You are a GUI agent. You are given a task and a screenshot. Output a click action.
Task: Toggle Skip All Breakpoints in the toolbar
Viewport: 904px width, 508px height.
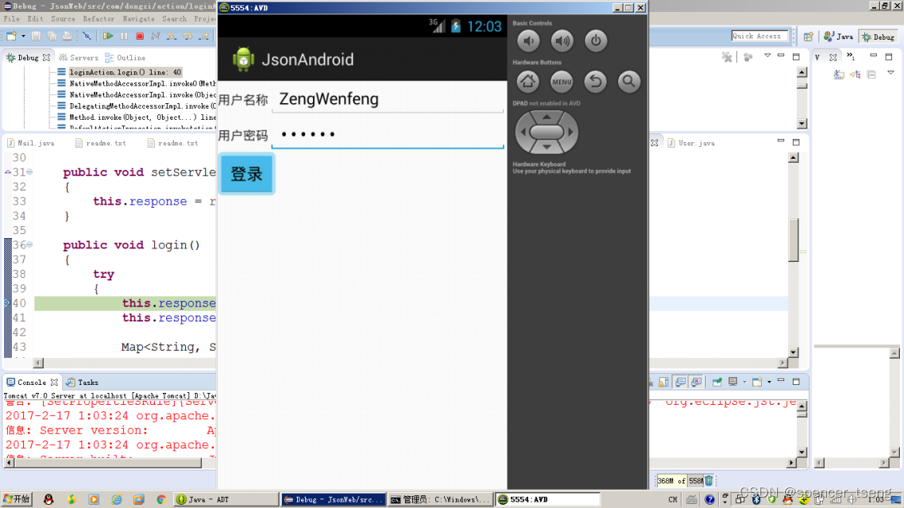88,36
